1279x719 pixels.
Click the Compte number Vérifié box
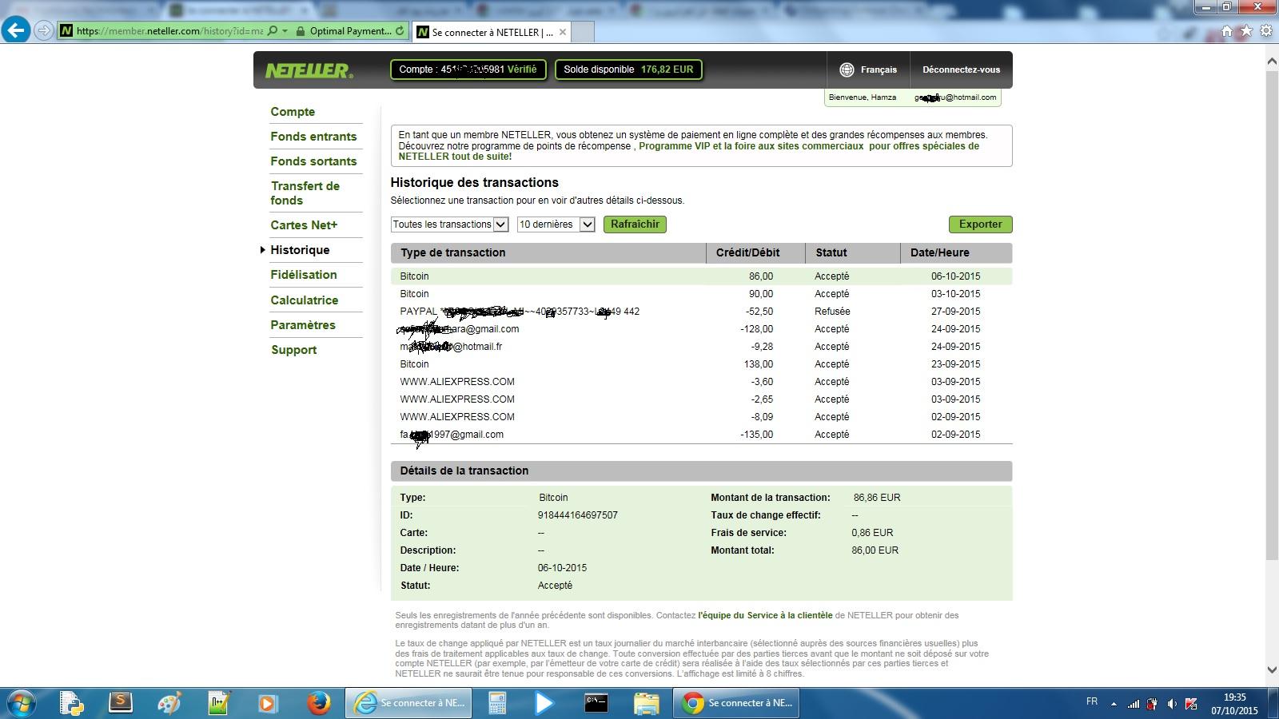click(468, 70)
